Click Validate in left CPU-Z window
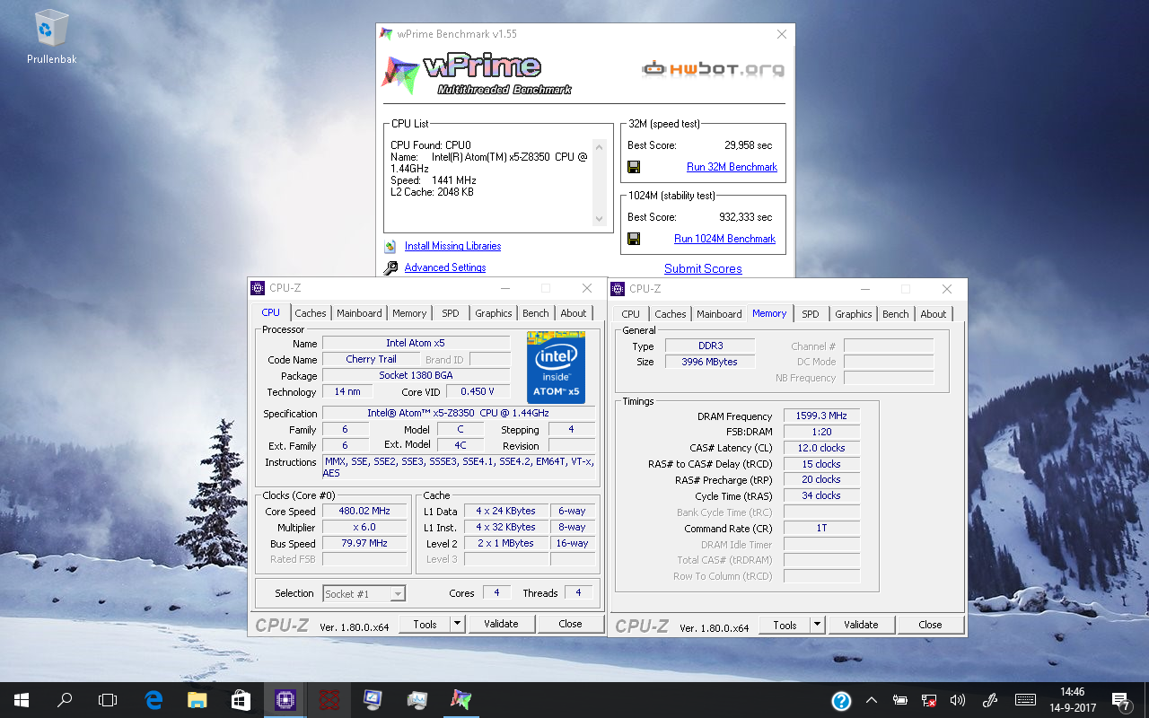The image size is (1149, 718). 501,624
